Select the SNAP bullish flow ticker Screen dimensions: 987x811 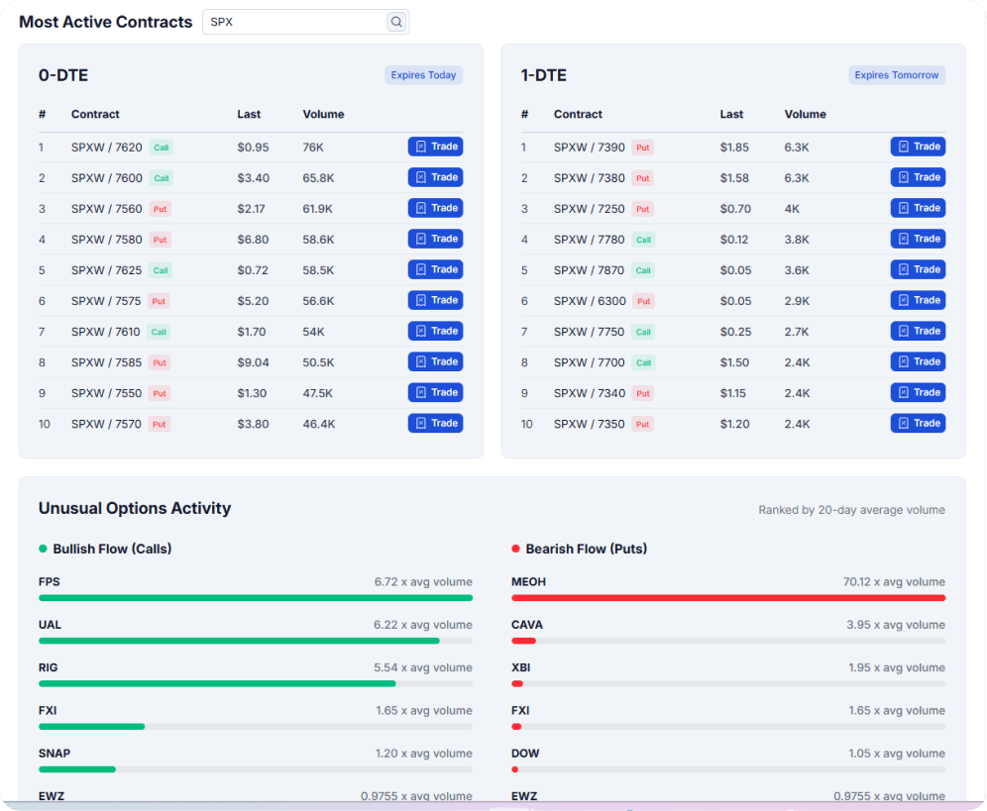click(x=55, y=754)
